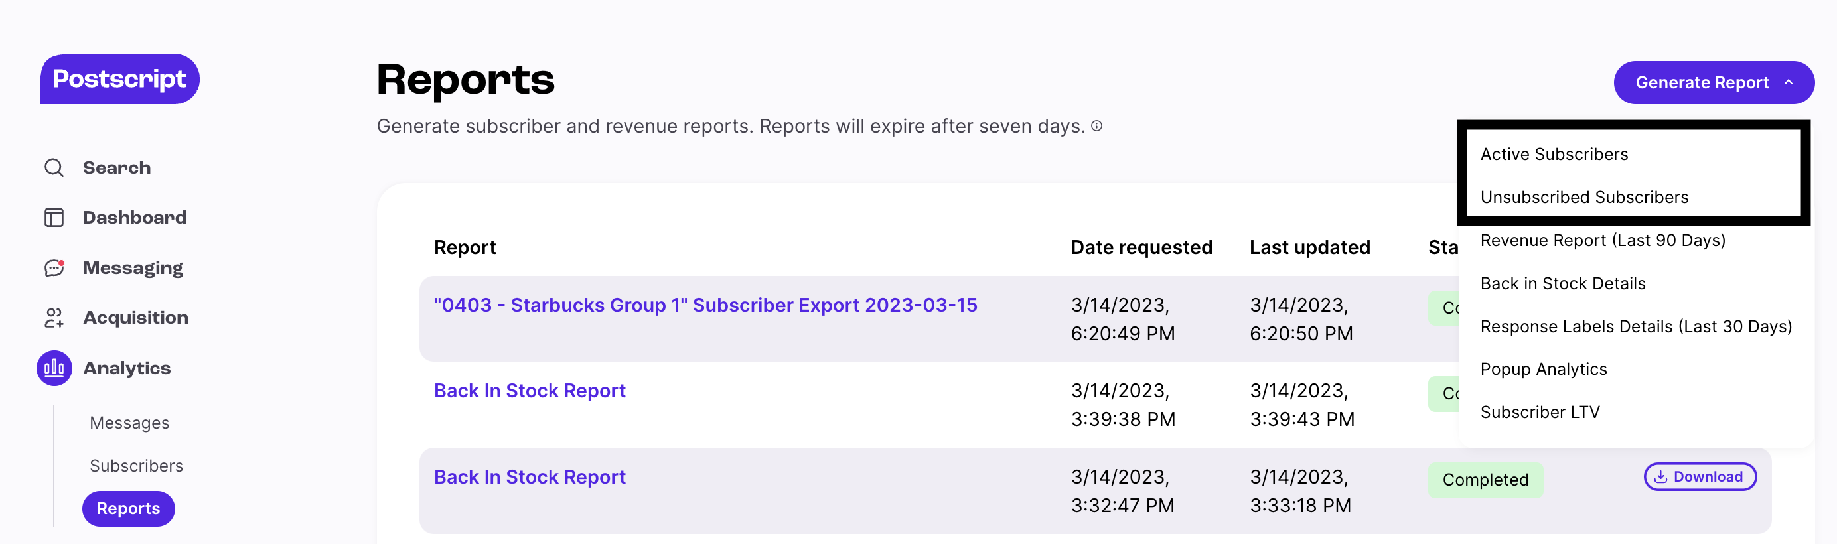Screen dimensions: 1837x544
Task: Click the Analytics bar chart icon
Action: [x=54, y=368]
